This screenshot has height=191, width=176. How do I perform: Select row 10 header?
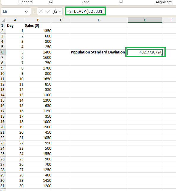click(3, 74)
